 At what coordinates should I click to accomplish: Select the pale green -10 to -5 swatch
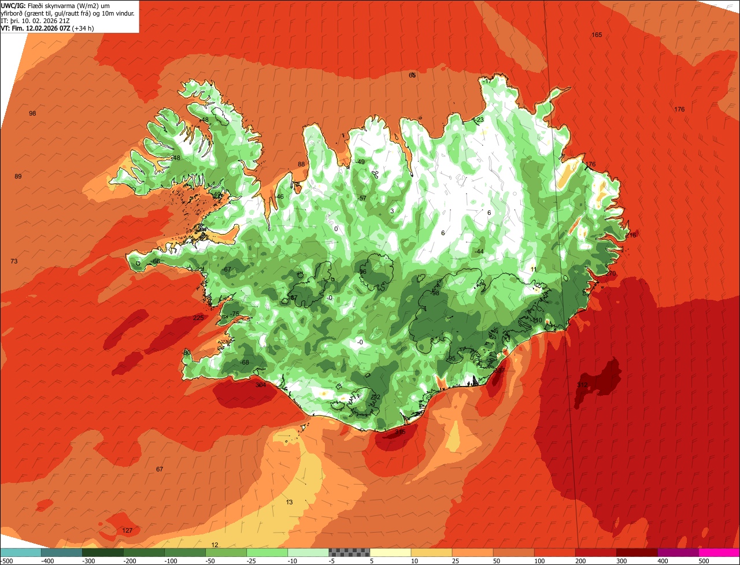tap(308, 552)
